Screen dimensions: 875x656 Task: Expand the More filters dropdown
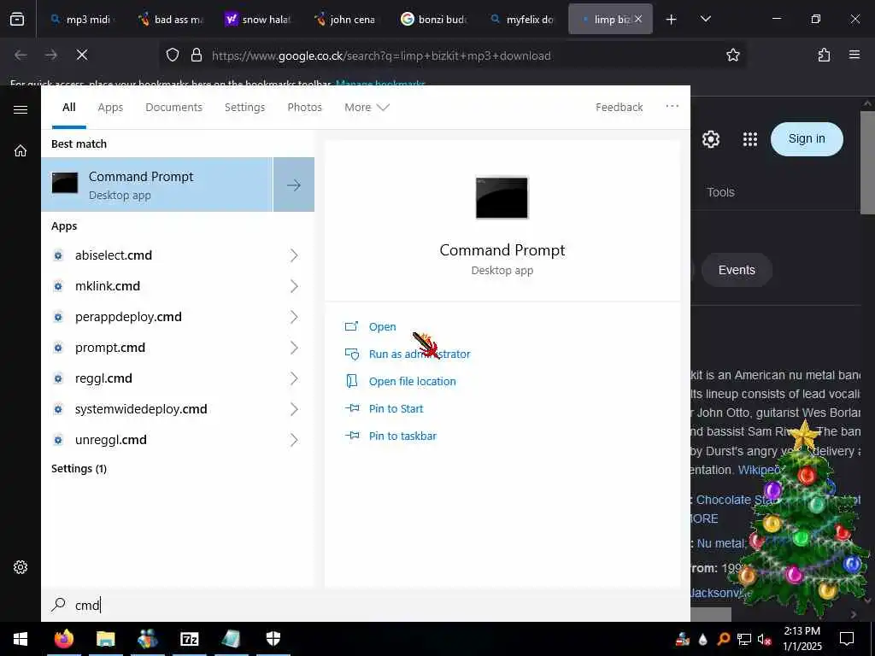click(x=367, y=107)
